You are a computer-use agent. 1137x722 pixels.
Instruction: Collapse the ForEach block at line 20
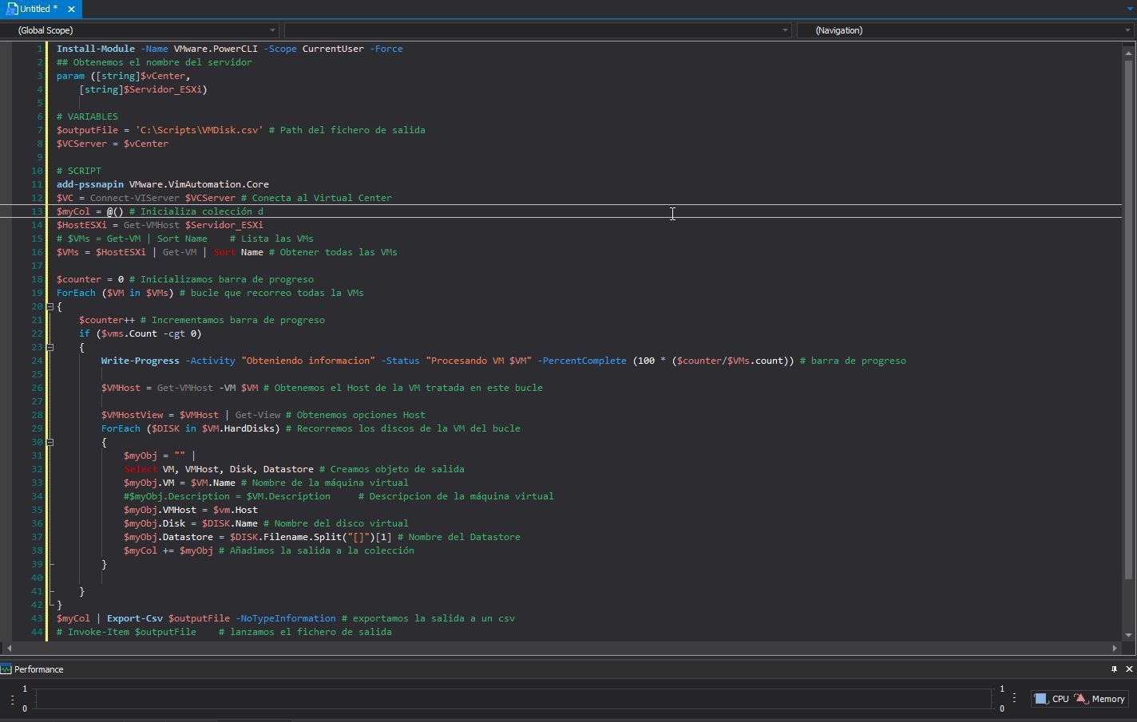coord(50,306)
